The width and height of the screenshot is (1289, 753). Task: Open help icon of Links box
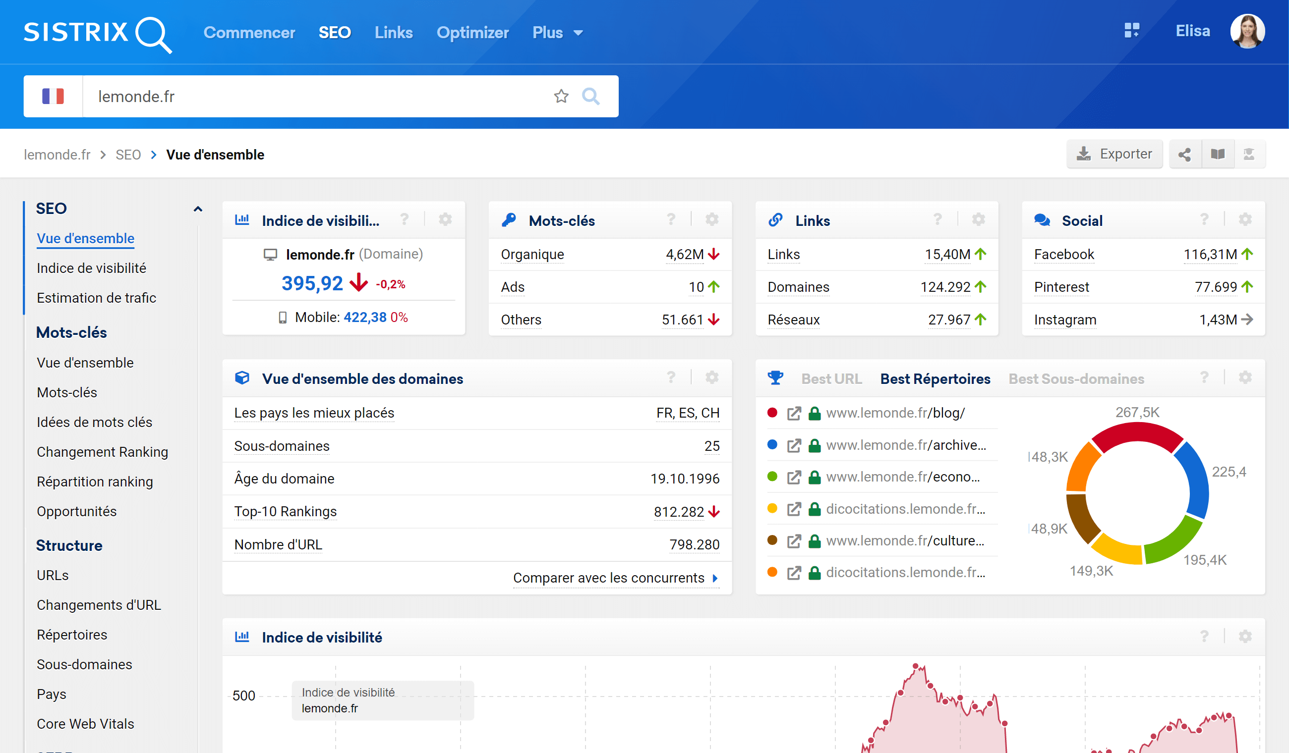(937, 220)
